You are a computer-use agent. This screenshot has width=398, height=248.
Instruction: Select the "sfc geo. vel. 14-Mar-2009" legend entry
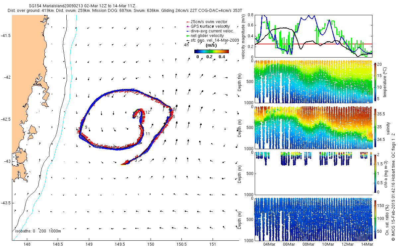(213, 40)
